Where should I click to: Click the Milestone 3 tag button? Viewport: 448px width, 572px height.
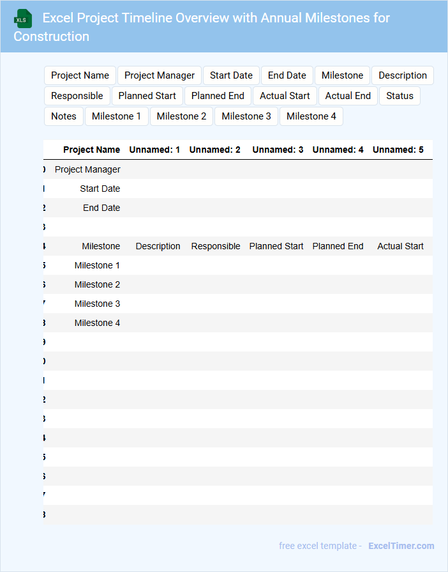(246, 116)
